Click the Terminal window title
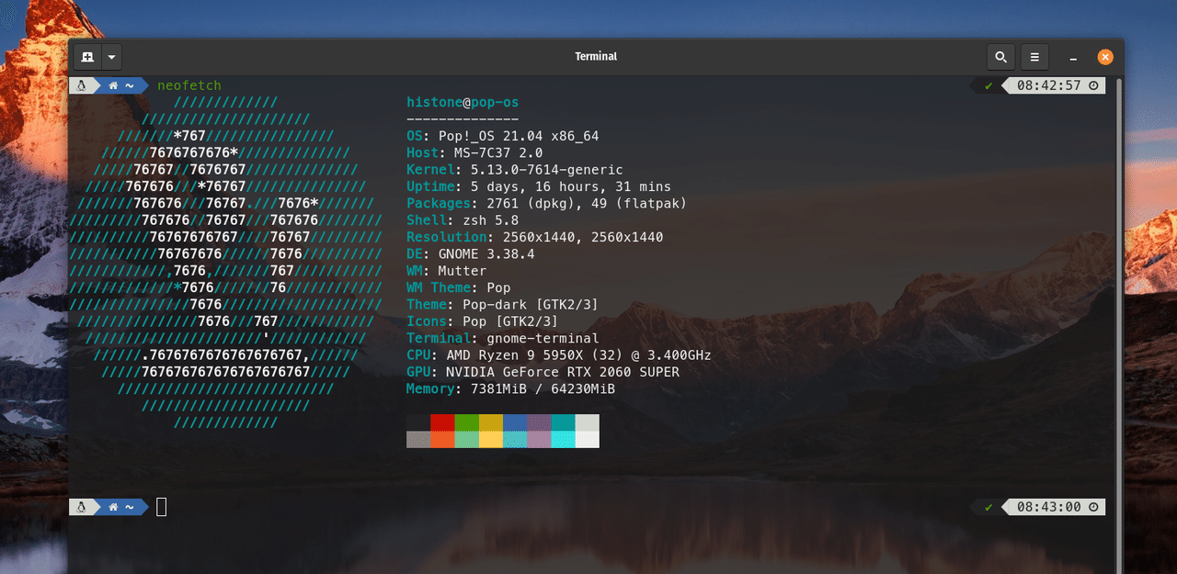 click(x=596, y=57)
